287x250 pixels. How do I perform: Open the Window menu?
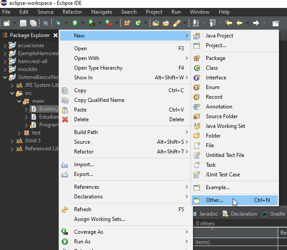[x=200, y=12]
